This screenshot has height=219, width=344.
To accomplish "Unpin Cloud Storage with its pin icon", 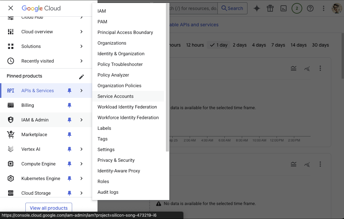I will pos(69,193).
